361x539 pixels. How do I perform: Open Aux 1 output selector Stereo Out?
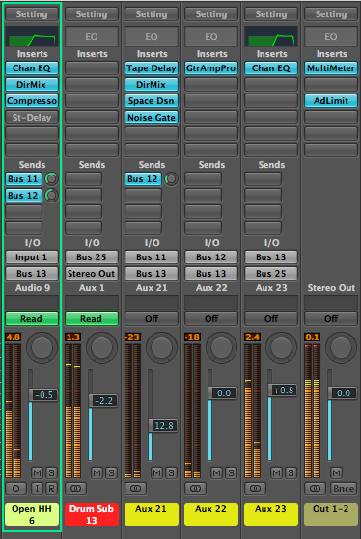click(x=92, y=274)
